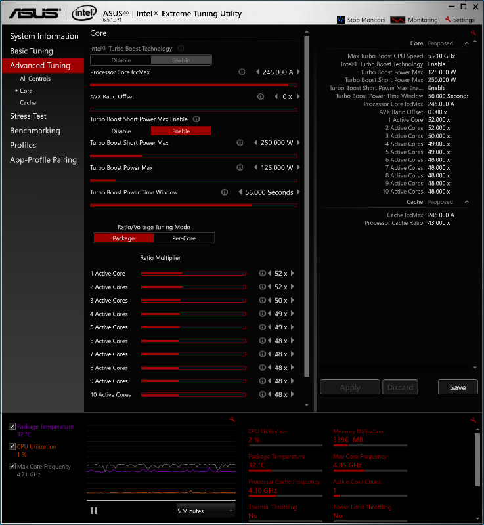Disable Turbo Boost Short Power Max
This screenshot has height=525, width=484.
(121, 131)
